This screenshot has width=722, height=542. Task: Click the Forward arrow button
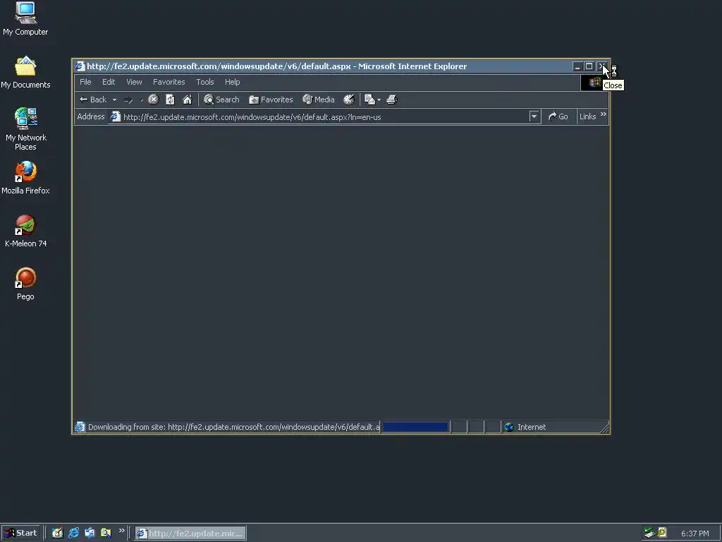tap(128, 100)
